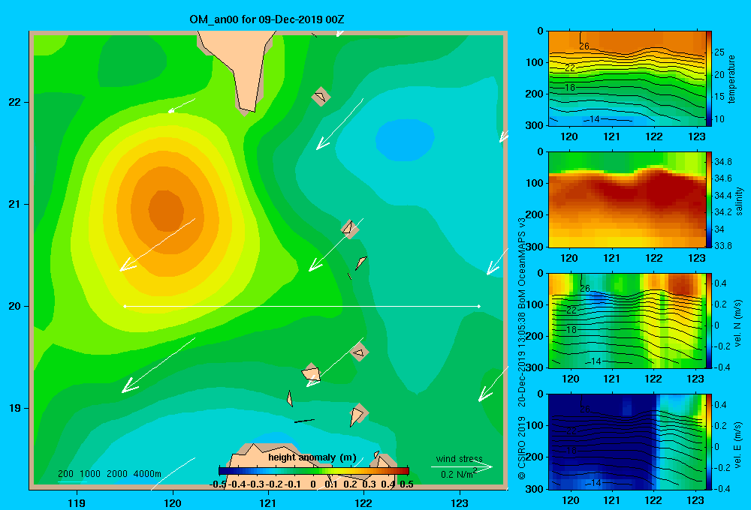This screenshot has width=751, height=510.
Task: Click longitude label 121 on the map axis
Action: [268, 502]
